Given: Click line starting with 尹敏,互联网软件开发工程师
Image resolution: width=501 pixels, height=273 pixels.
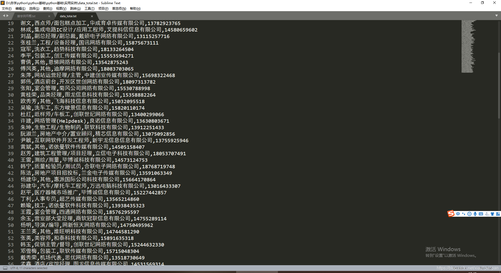Looking at the screenshot, I should [x=104, y=141].
